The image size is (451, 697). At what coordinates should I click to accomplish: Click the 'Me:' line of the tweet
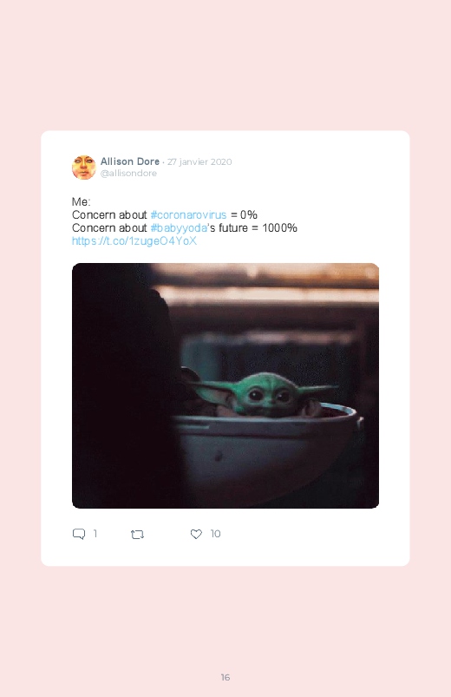pyautogui.click(x=82, y=202)
